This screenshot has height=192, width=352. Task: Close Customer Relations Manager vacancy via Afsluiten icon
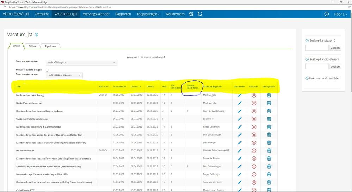click(254, 119)
